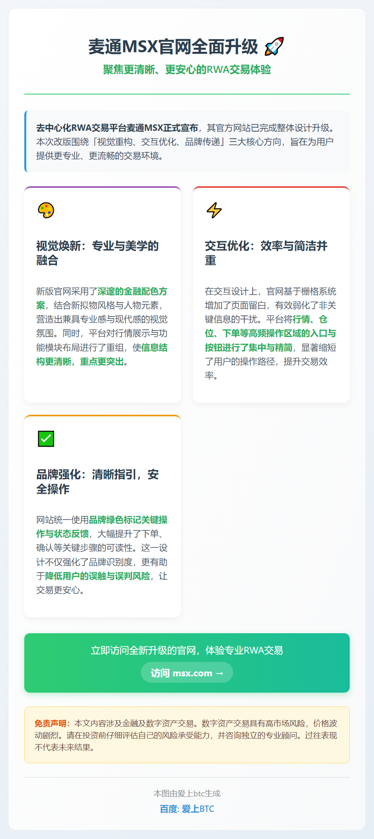Click the footer text 本图由爱上btc生成

(x=187, y=793)
